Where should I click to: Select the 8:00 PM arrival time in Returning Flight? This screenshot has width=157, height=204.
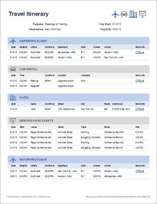pyautogui.click(x=97, y=176)
